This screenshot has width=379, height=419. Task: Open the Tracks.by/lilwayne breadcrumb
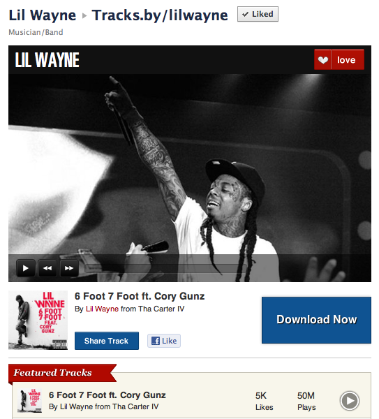pos(160,15)
